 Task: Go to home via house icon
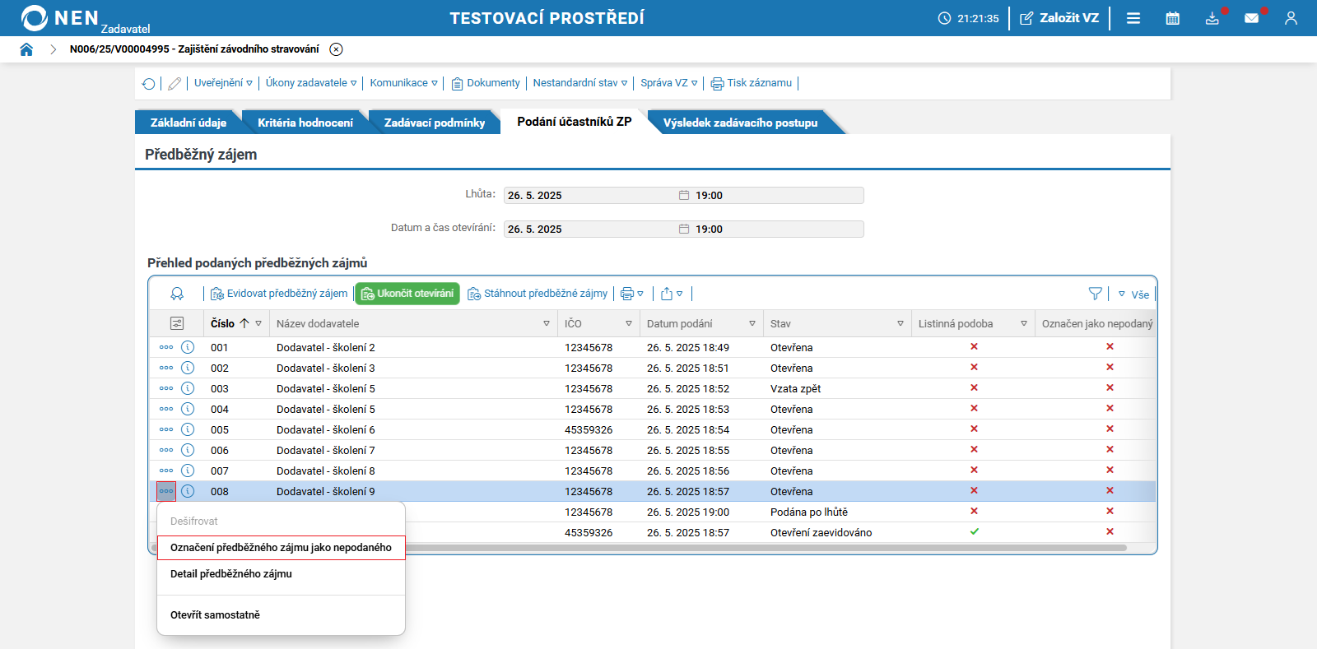click(x=26, y=49)
